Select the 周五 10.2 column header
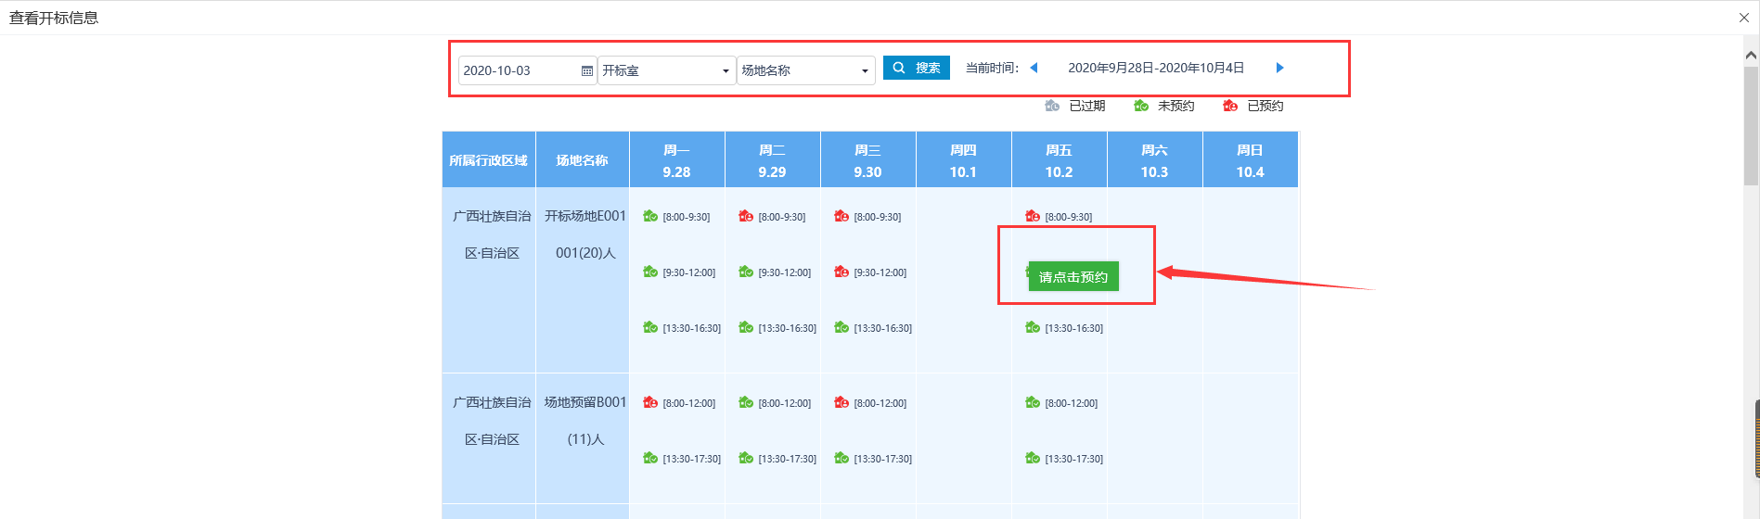 (1059, 160)
